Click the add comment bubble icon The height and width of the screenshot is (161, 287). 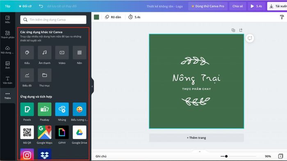coord(250,38)
